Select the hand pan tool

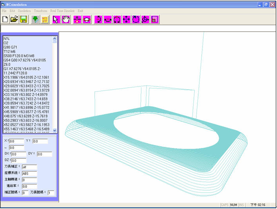[66, 19]
